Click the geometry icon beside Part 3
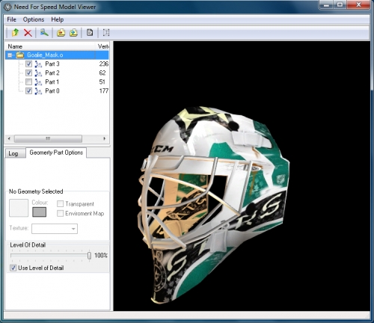The height and width of the screenshot is (323, 374). tap(38, 64)
